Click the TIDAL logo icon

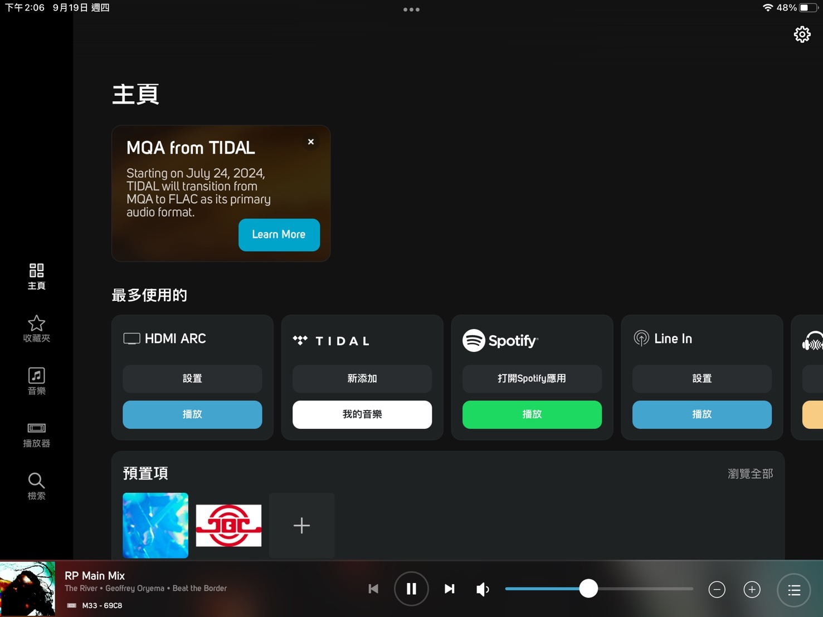(300, 340)
